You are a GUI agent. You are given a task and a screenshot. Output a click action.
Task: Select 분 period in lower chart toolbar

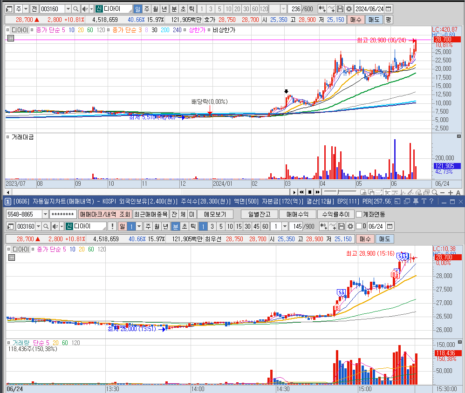176,226
